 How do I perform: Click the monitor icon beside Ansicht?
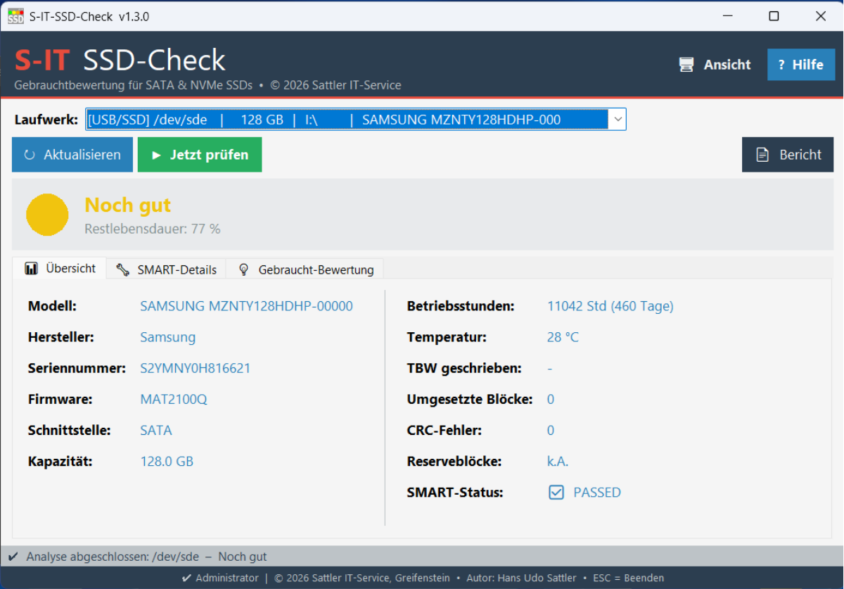[686, 65]
